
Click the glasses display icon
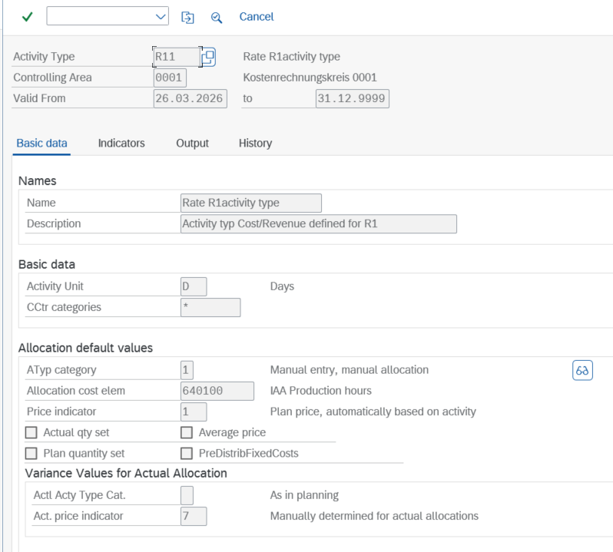(x=582, y=370)
